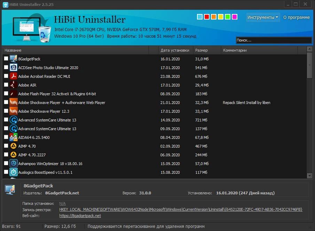Click the Всего: 91 status bar entry
The width and height of the screenshot is (315, 231).
coord(11,226)
